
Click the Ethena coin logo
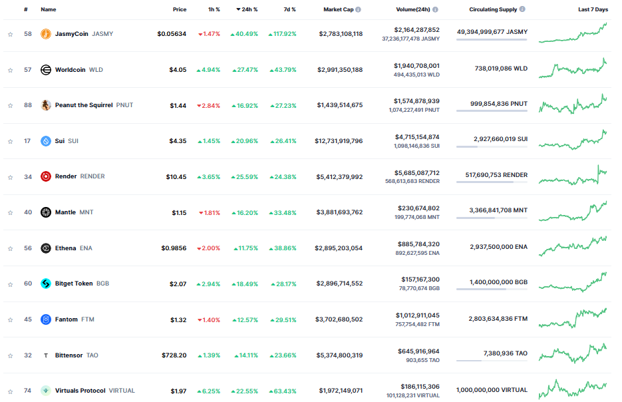46,248
